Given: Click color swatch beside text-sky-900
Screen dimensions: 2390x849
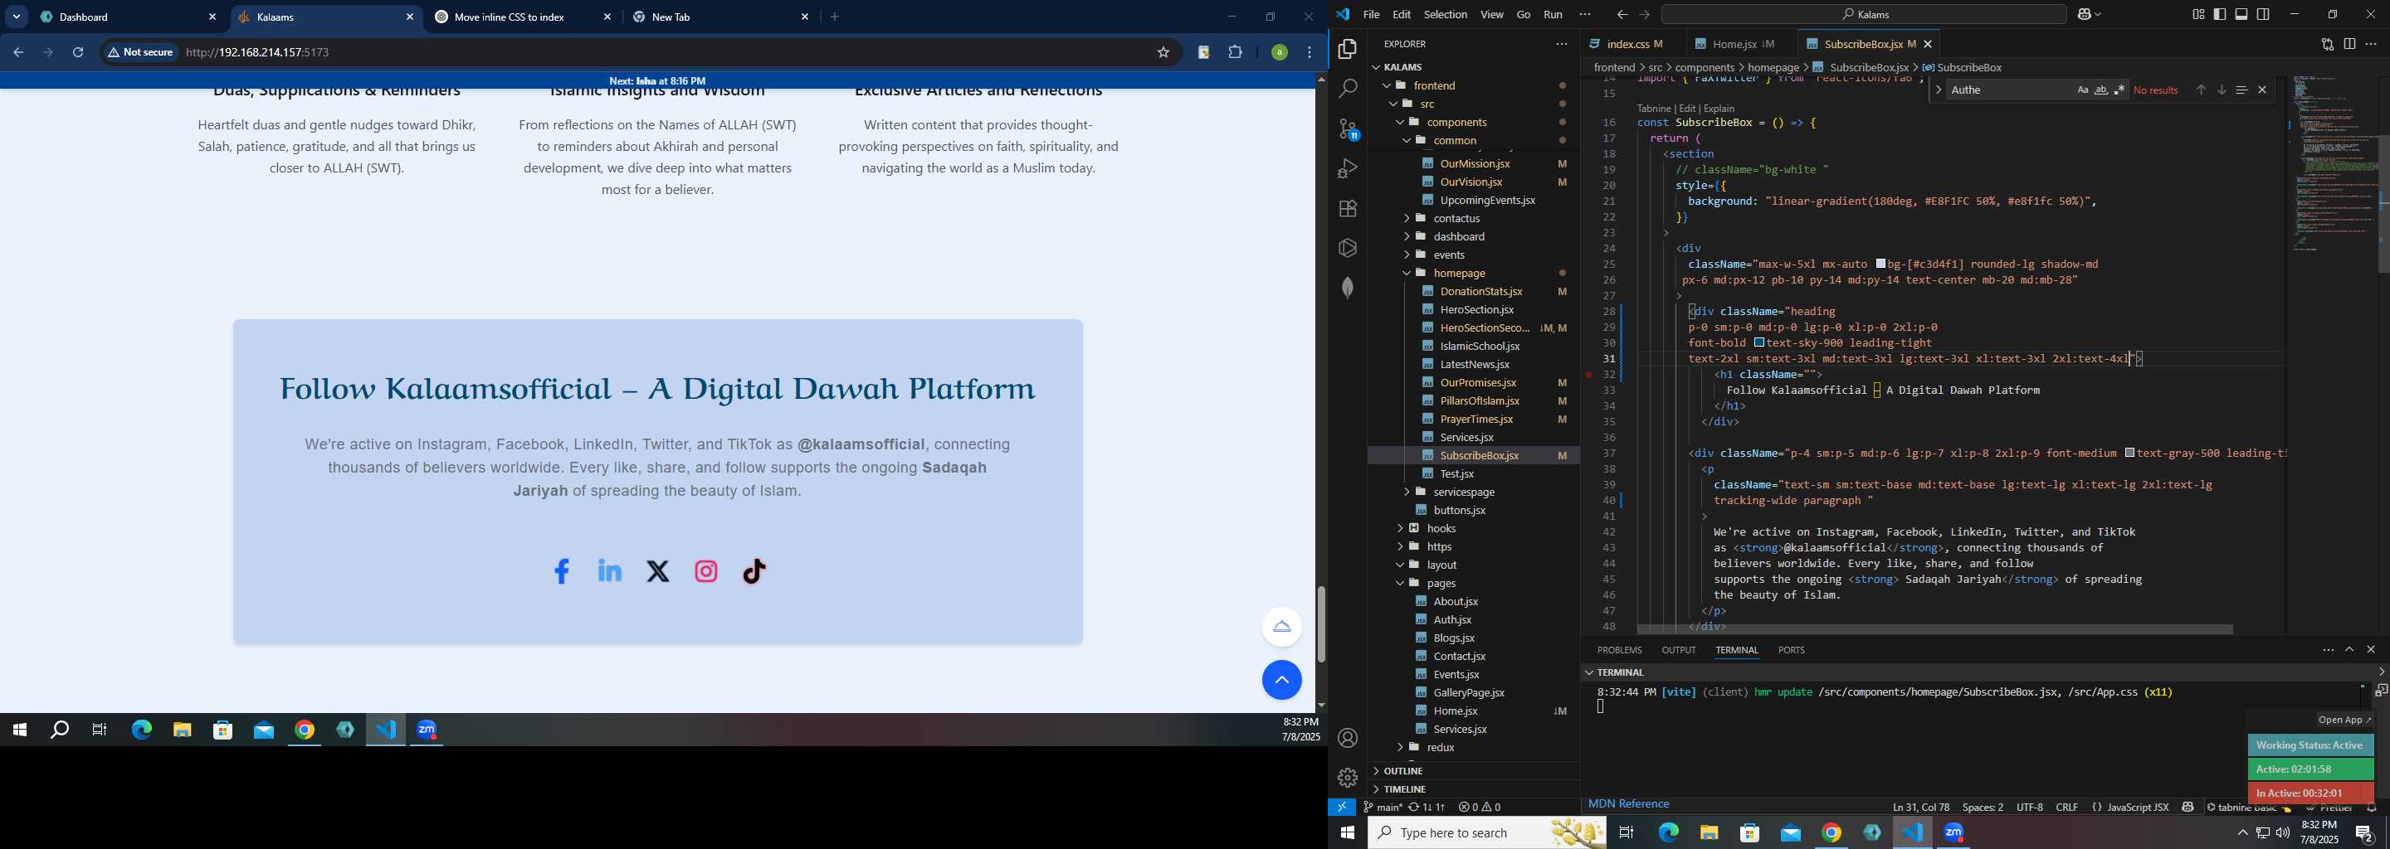Looking at the screenshot, I should [x=1758, y=343].
